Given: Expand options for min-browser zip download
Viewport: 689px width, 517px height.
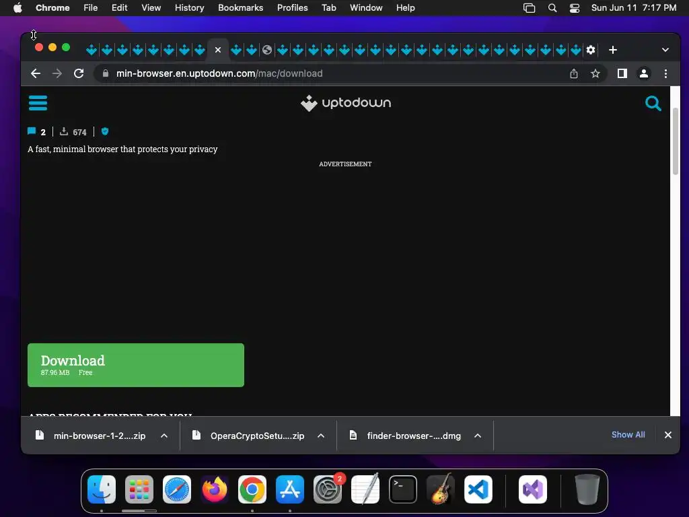Looking at the screenshot, I should 164,436.
